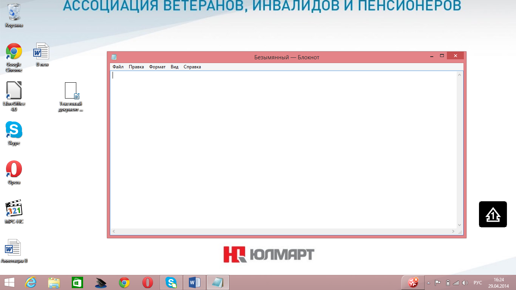Select the MPC-HC desktop shortcut
Screen dimensions: 516x290
tap(14, 212)
